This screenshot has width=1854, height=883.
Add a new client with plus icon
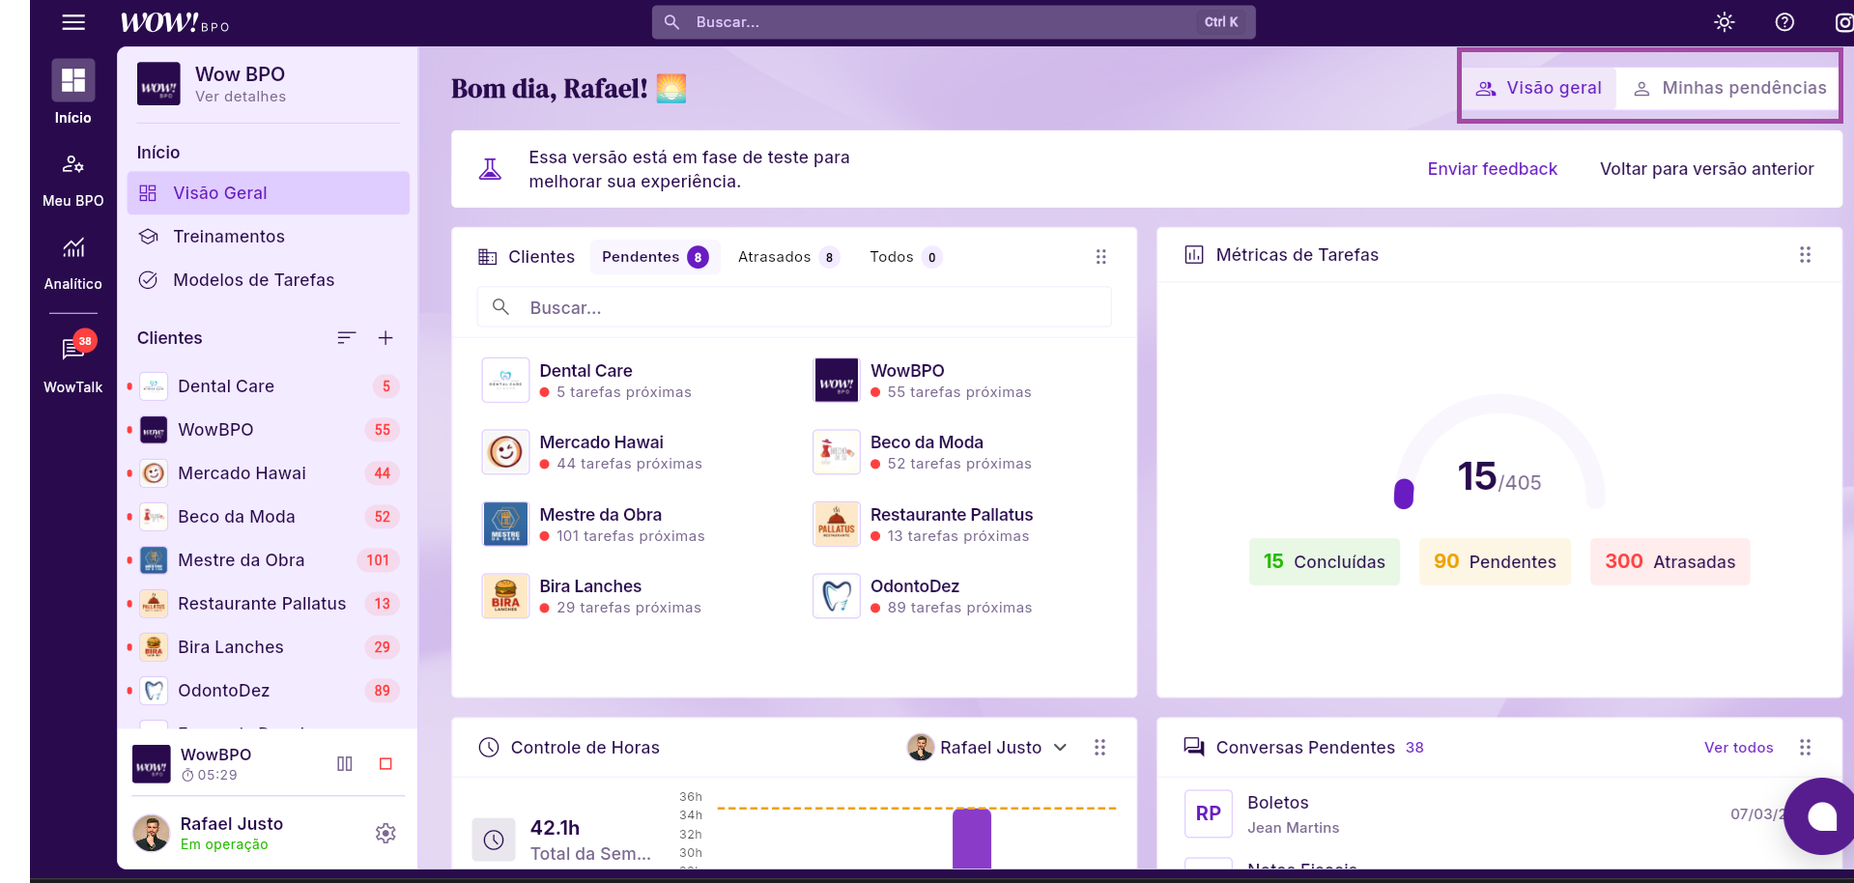tap(385, 338)
